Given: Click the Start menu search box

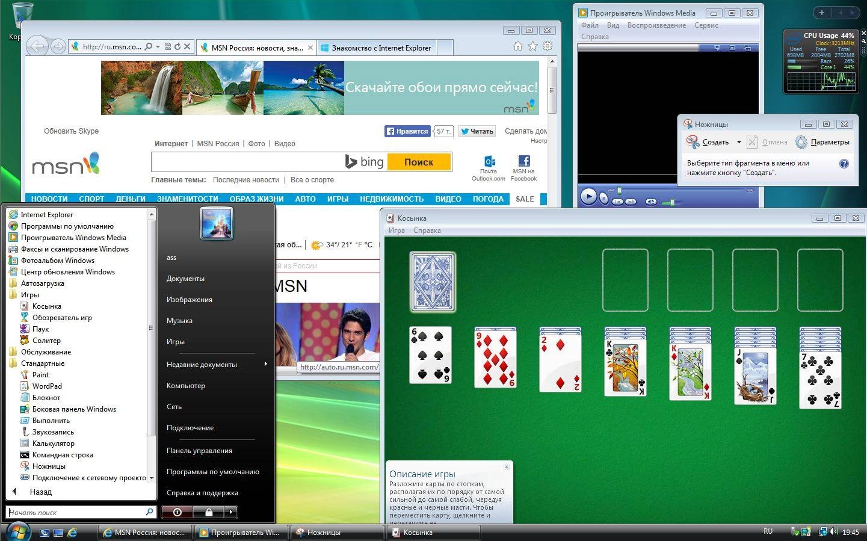Looking at the screenshot, I should point(82,512).
